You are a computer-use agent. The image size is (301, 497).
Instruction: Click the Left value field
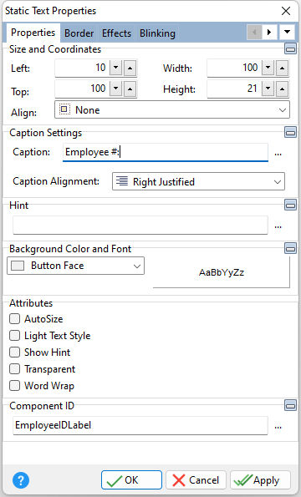point(82,68)
